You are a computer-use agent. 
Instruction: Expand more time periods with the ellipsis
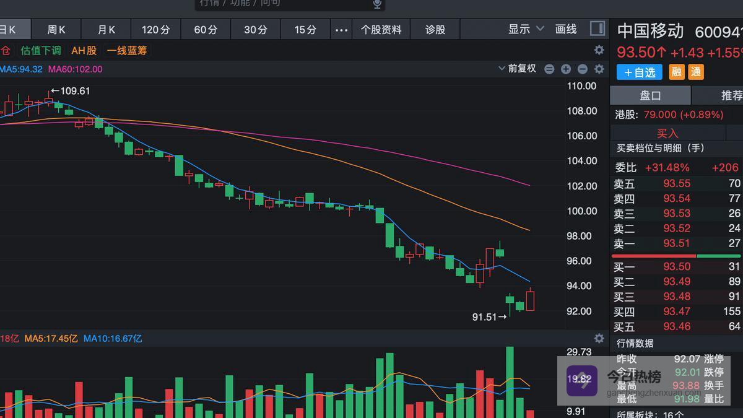341,30
